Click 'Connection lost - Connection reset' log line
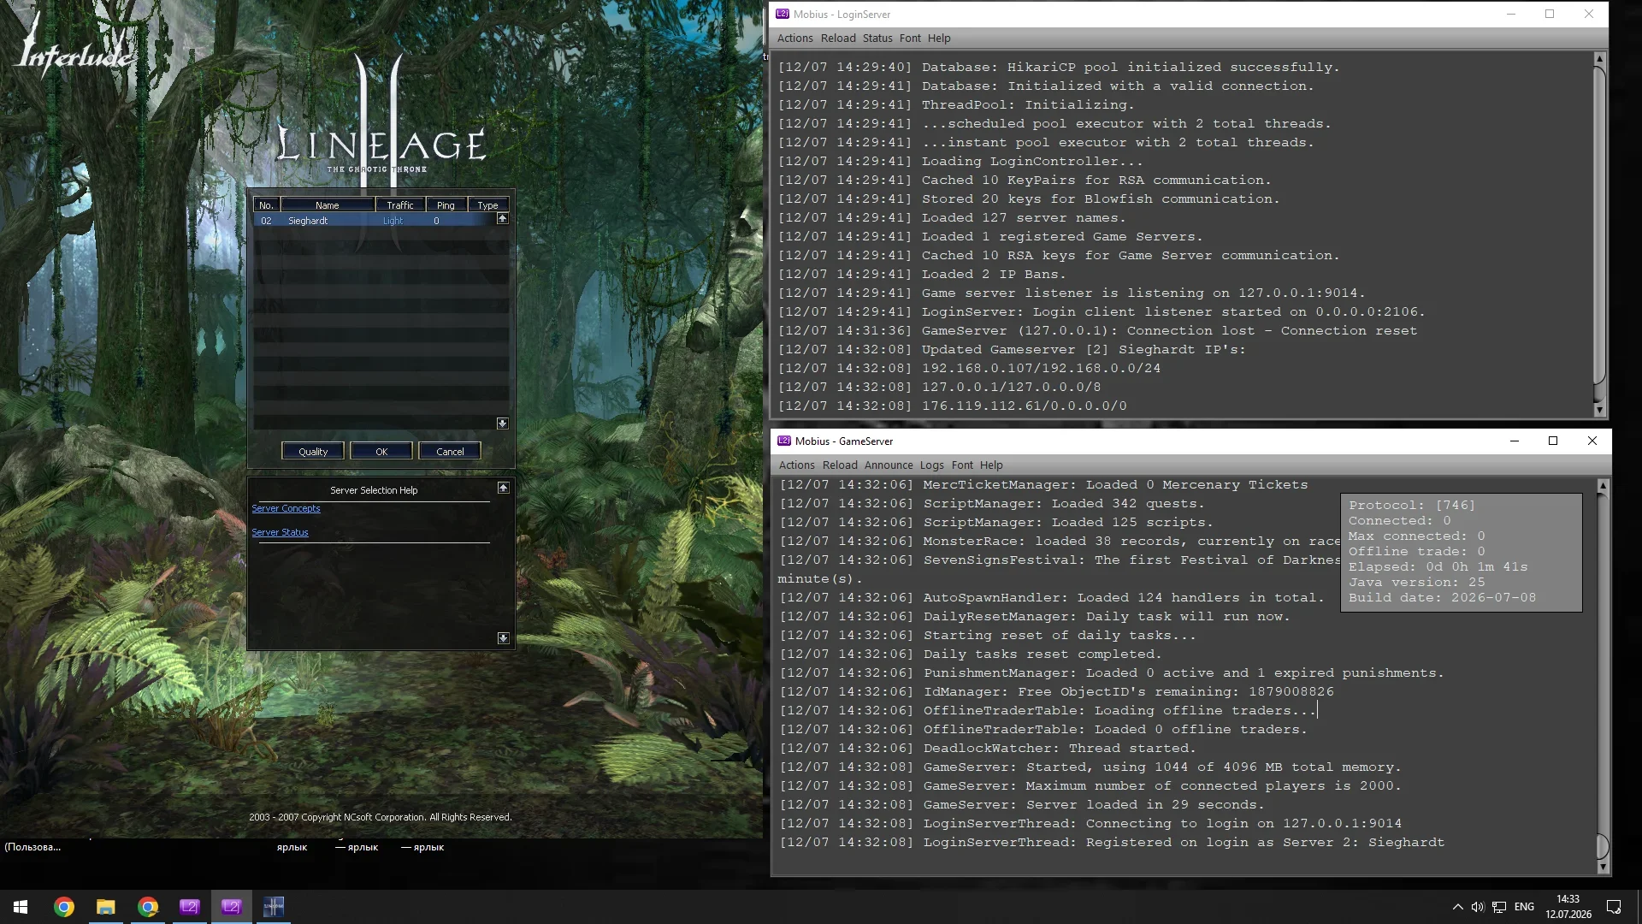This screenshot has width=1642, height=924. coord(1097,331)
